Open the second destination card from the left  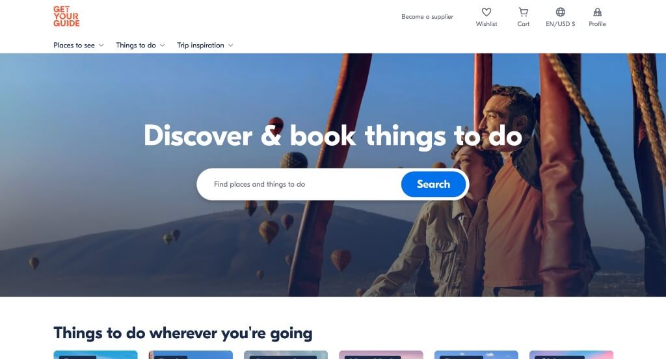point(191,354)
